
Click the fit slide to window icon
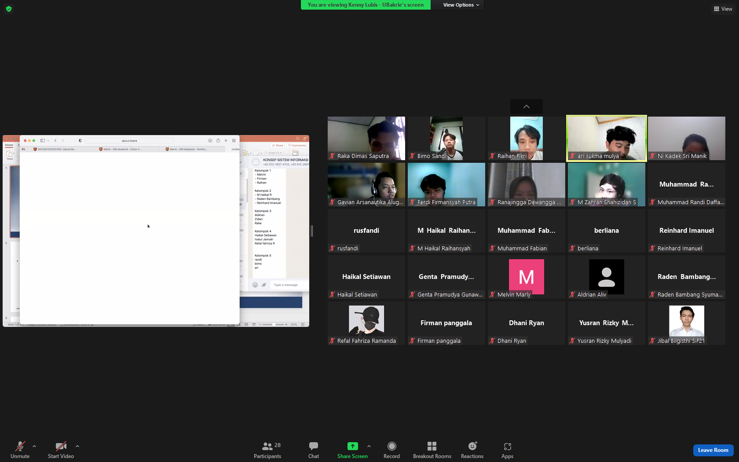303,325
